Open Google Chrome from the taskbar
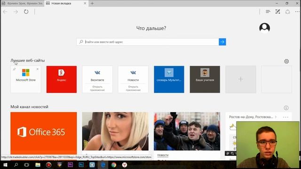This screenshot has height=169, width=301. click(x=114, y=165)
